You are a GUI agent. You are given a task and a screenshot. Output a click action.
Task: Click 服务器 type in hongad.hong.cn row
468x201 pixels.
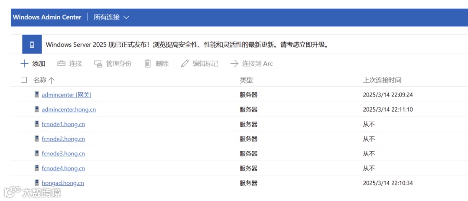[249, 183]
